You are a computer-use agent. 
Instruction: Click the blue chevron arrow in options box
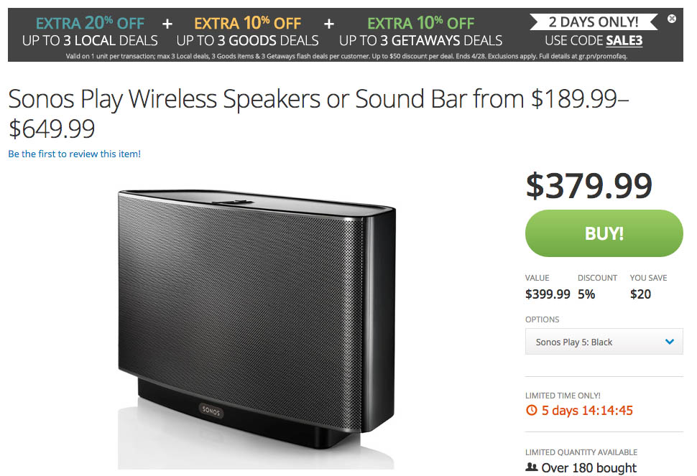[x=670, y=342]
